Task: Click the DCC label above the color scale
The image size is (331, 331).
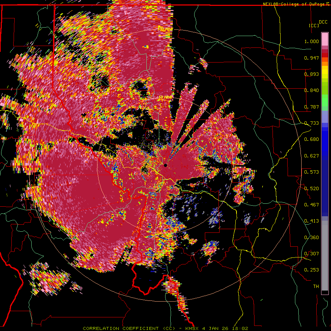Action: [323, 22]
